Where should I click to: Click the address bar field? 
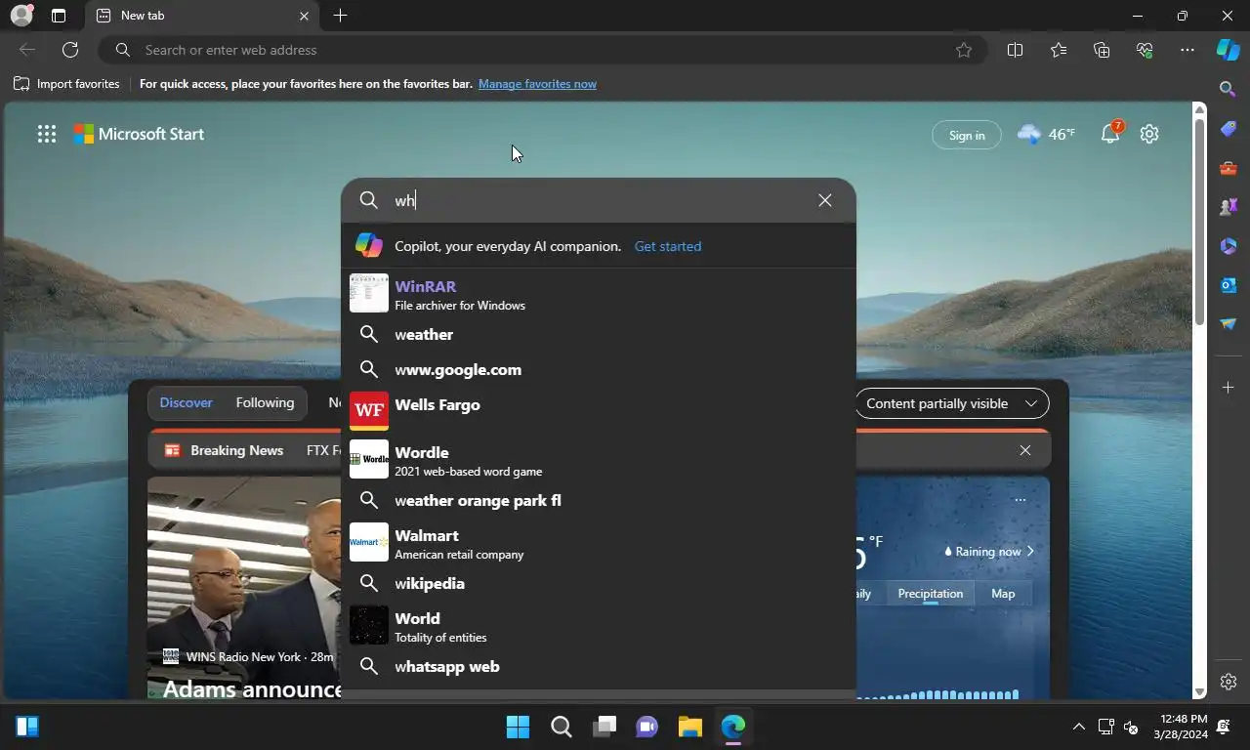coord(542,50)
